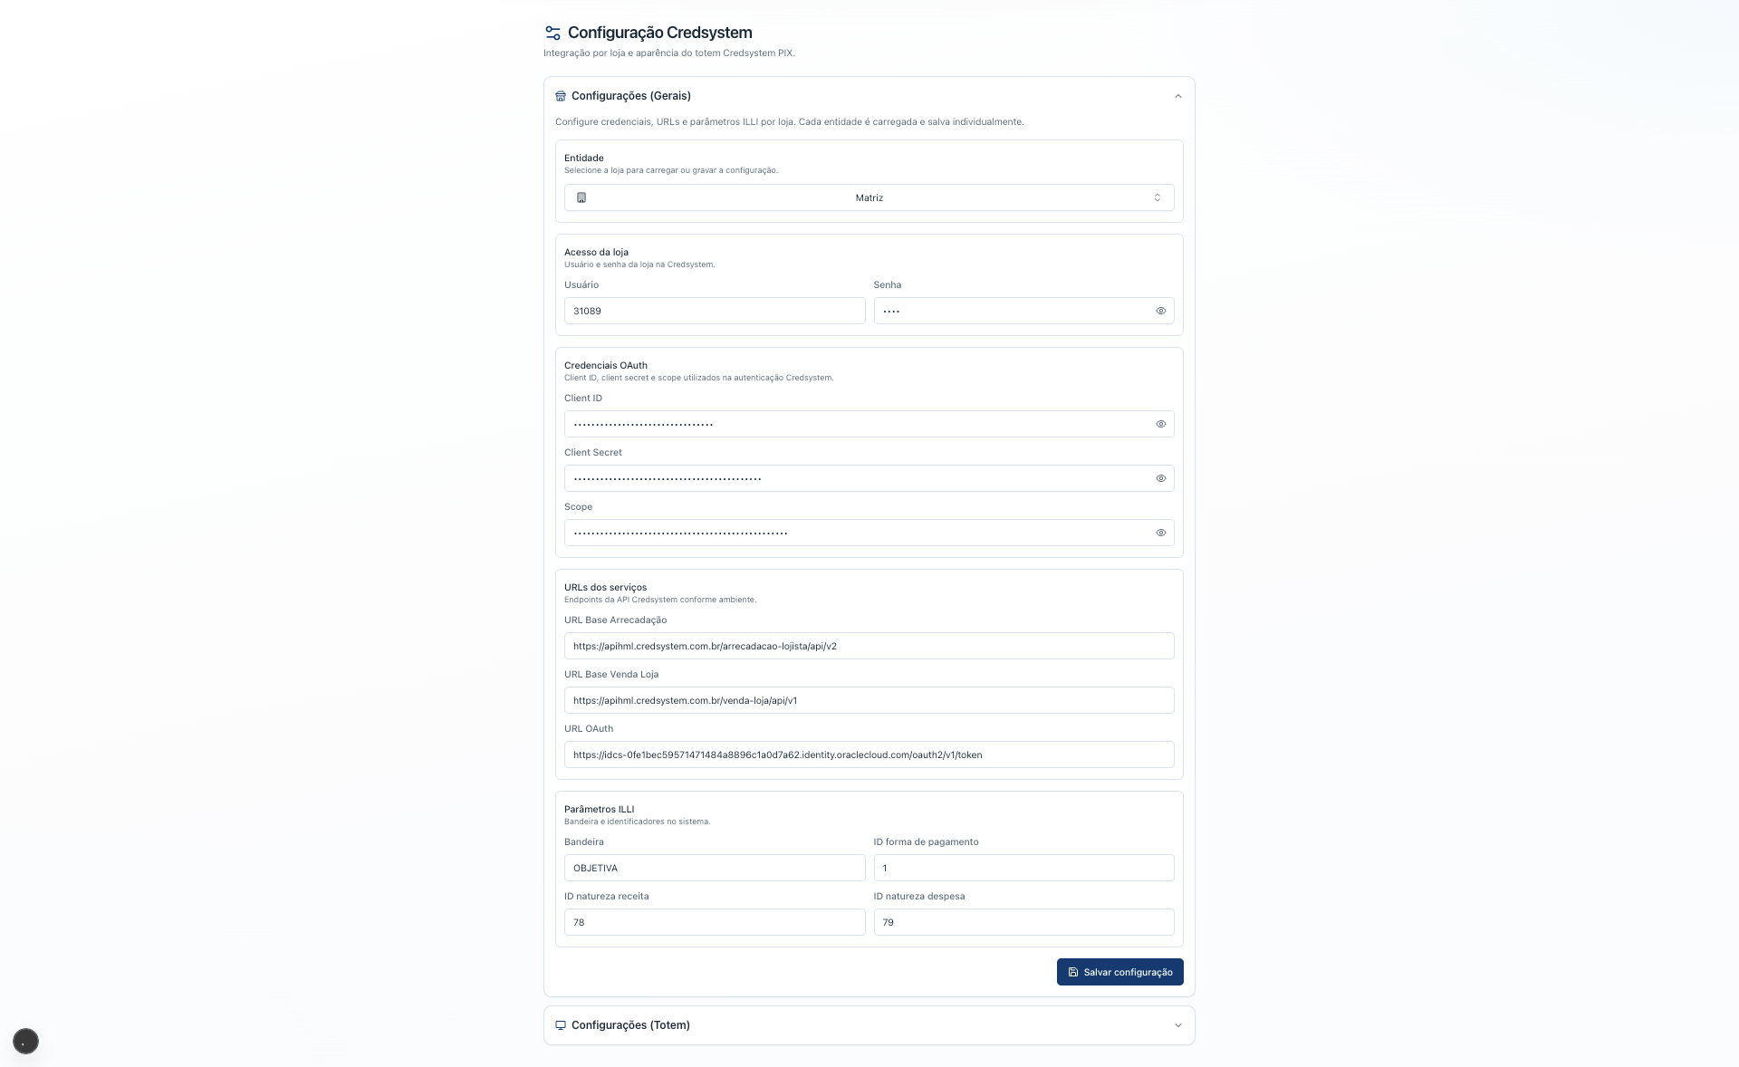The image size is (1739, 1067).
Task: Reveal the Client Secret value
Action: coord(1161,478)
